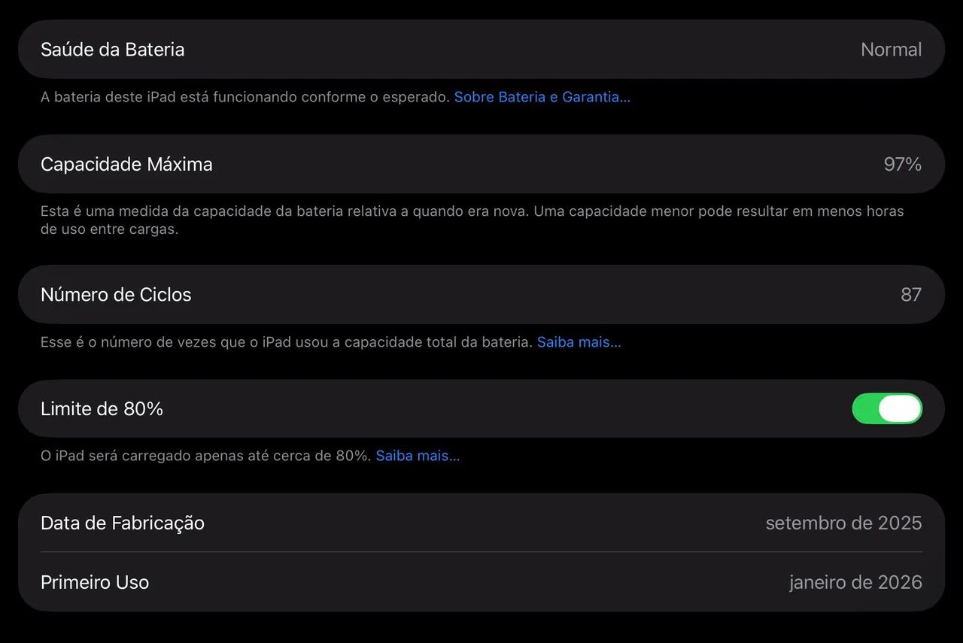Select the 87 cycle count value
Viewport: 963px width, 643px height.
pyautogui.click(x=911, y=294)
